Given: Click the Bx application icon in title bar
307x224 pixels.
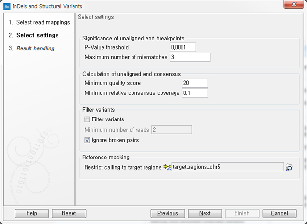Looking at the screenshot, I should 7,6.
